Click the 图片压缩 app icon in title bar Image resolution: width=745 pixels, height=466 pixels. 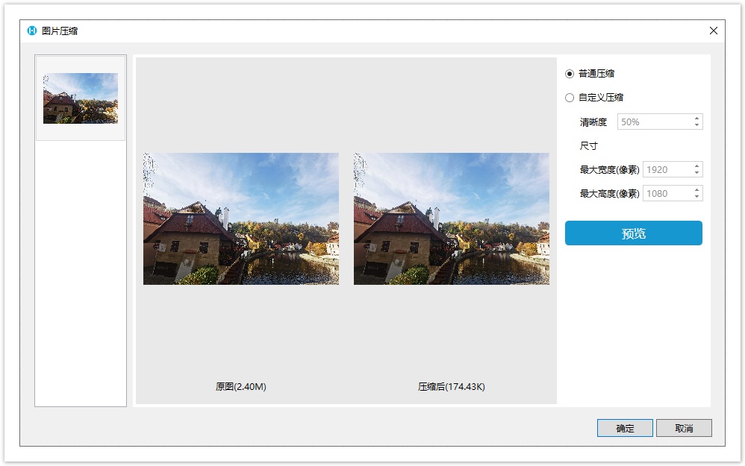(x=32, y=31)
